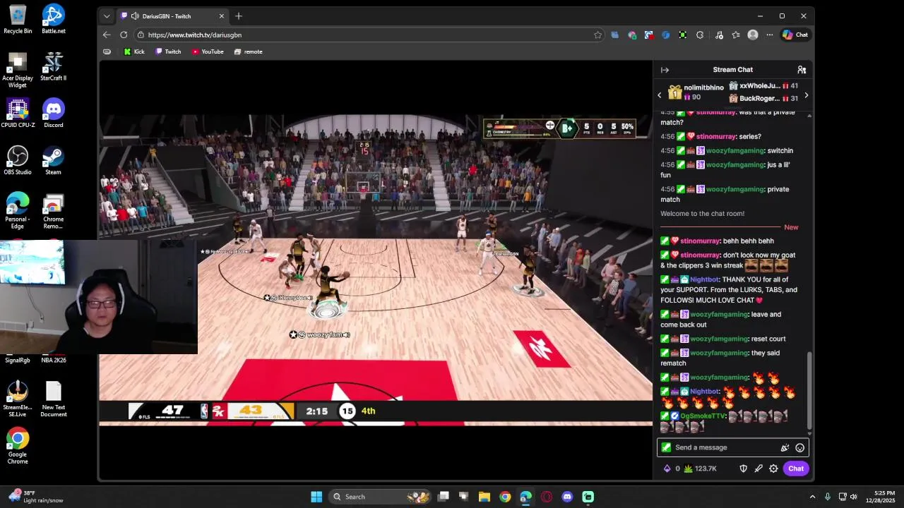Select the DariusGBN - Twitch tab
Viewport: 904px width, 508px height.
(x=172, y=16)
